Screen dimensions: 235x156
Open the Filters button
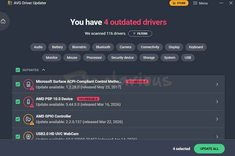tap(140, 34)
